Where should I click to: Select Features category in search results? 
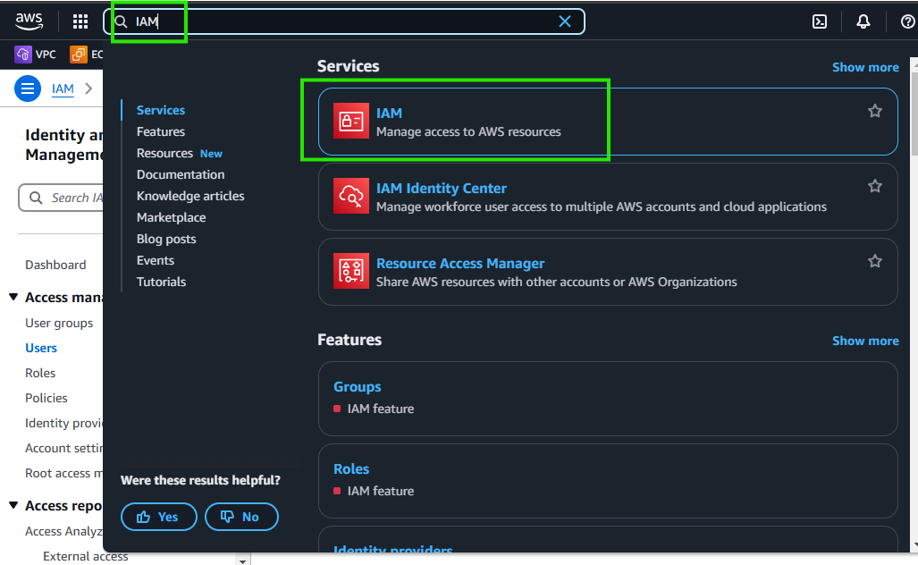pos(161,131)
